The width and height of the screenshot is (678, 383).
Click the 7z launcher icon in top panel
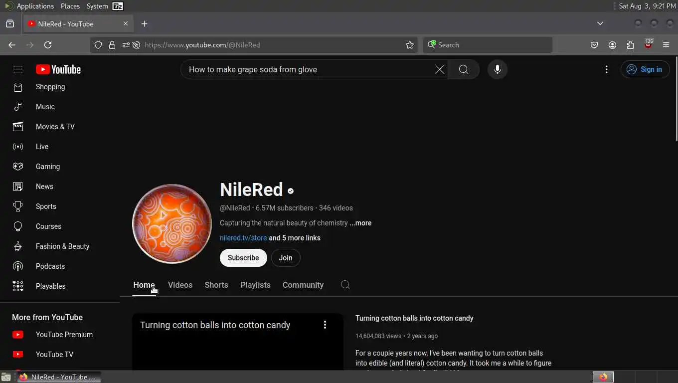(118, 6)
